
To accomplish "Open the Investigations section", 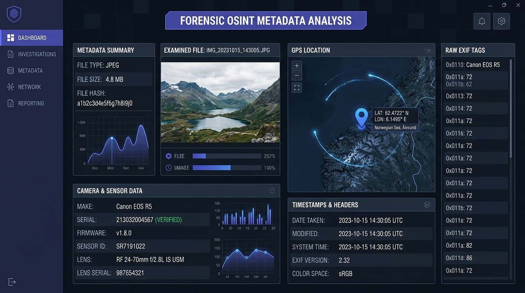I will (x=31, y=54).
